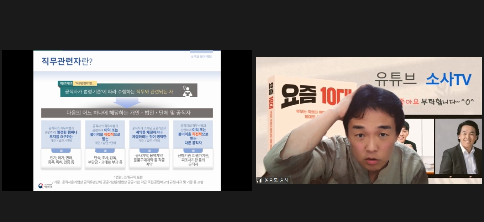Click the slide title 직무관련자란?
484x222 pixels.
pos(67,62)
